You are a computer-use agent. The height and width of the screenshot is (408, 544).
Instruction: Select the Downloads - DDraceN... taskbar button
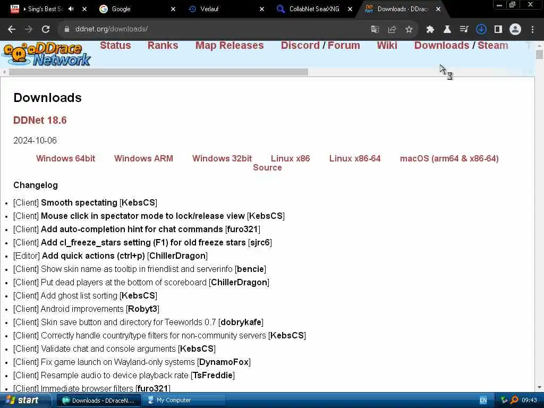click(98, 401)
